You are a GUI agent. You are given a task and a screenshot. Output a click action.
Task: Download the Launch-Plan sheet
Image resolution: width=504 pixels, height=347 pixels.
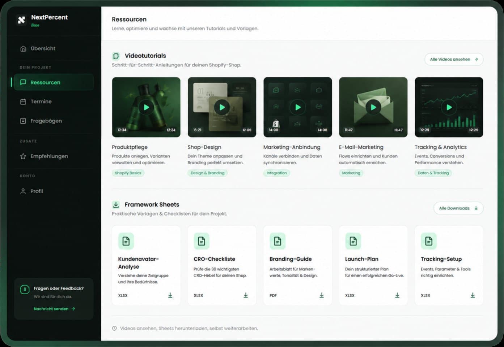(x=397, y=295)
